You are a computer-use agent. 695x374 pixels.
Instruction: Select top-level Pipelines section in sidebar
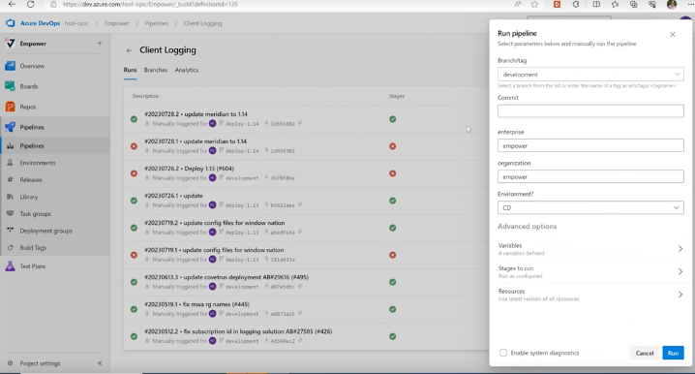point(32,127)
